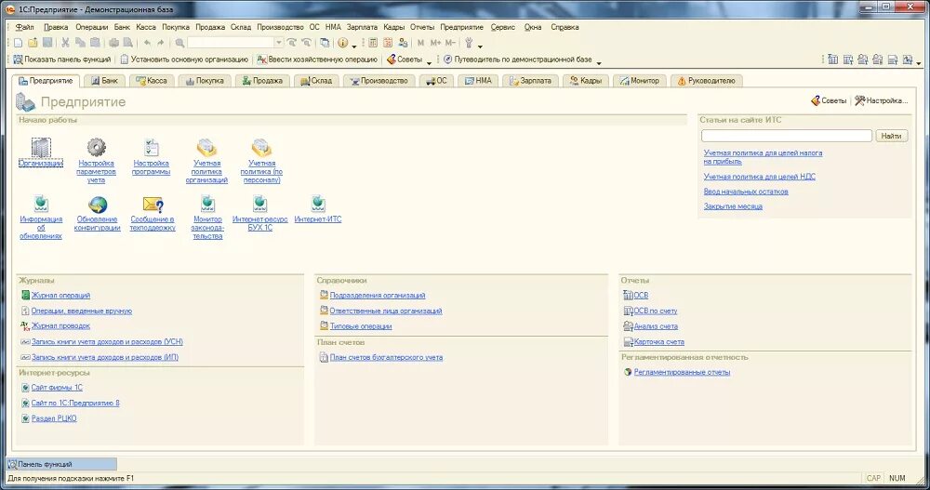Click Ввести хозяйственную операцию button
This screenshot has width=930, height=490.
pyautogui.click(x=317, y=60)
